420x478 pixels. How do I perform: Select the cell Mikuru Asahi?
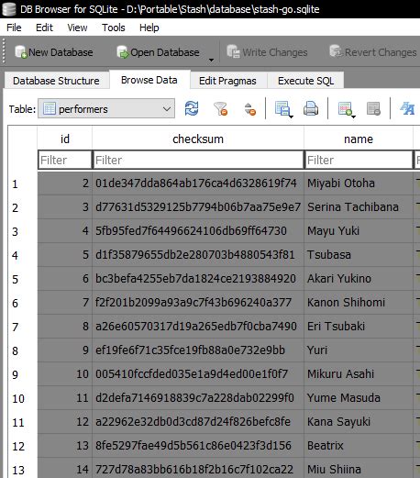pos(359,374)
